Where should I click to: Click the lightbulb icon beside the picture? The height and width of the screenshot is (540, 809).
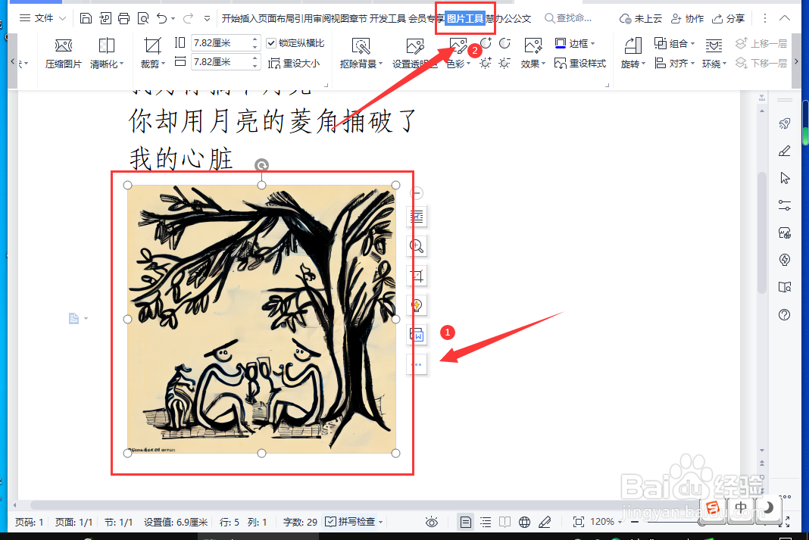(417, 305)
